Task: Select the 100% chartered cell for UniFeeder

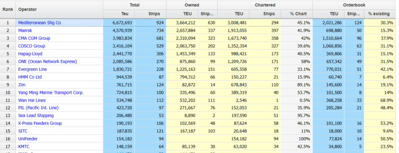Action: pos(297,139)
